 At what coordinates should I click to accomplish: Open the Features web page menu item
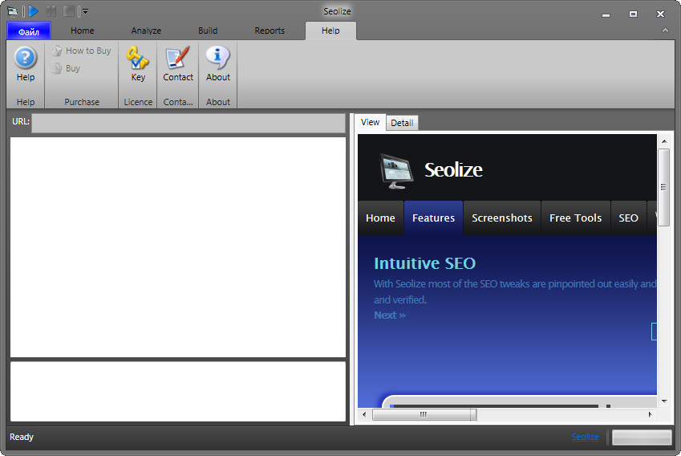tap(433, 218)
